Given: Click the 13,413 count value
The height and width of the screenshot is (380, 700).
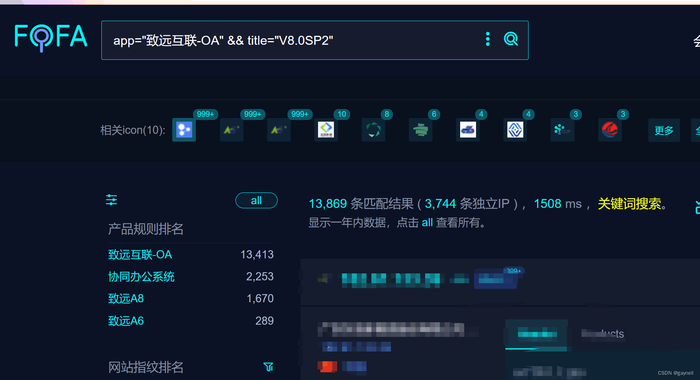Looking at the screenshot, I should (257, 255).
